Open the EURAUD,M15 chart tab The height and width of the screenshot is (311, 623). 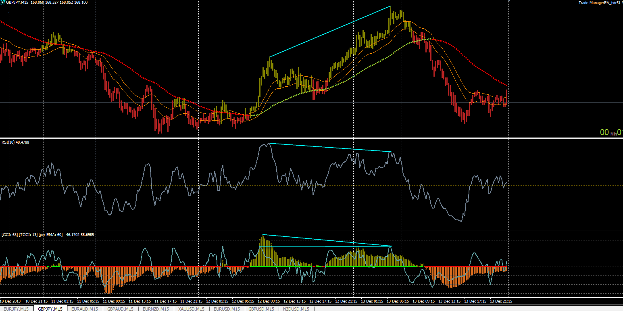[x=85, y=309]
